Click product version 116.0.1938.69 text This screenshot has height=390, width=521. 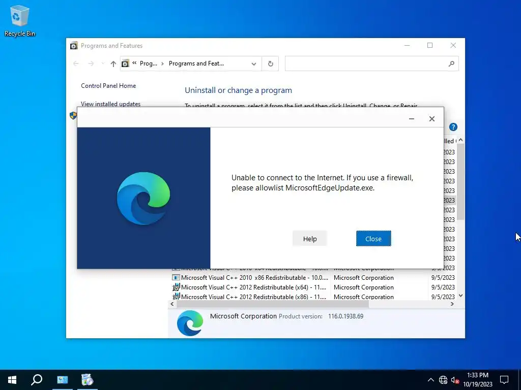[x=345, y=316]
